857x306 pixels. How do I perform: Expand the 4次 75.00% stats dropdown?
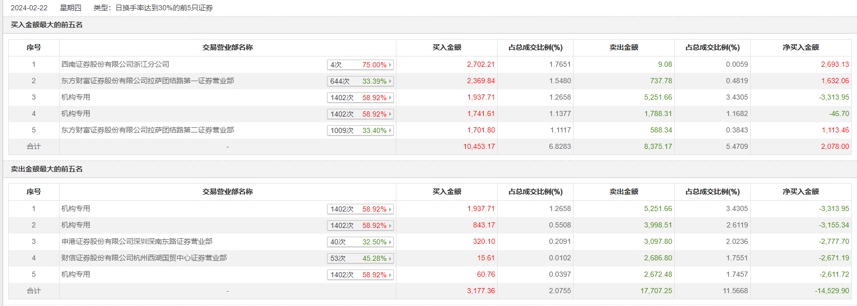click(x=390, y=65)
